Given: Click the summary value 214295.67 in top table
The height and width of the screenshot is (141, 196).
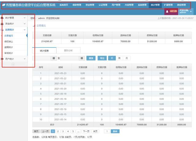Looking at the screenshot, I should click(x=47, y=41).
